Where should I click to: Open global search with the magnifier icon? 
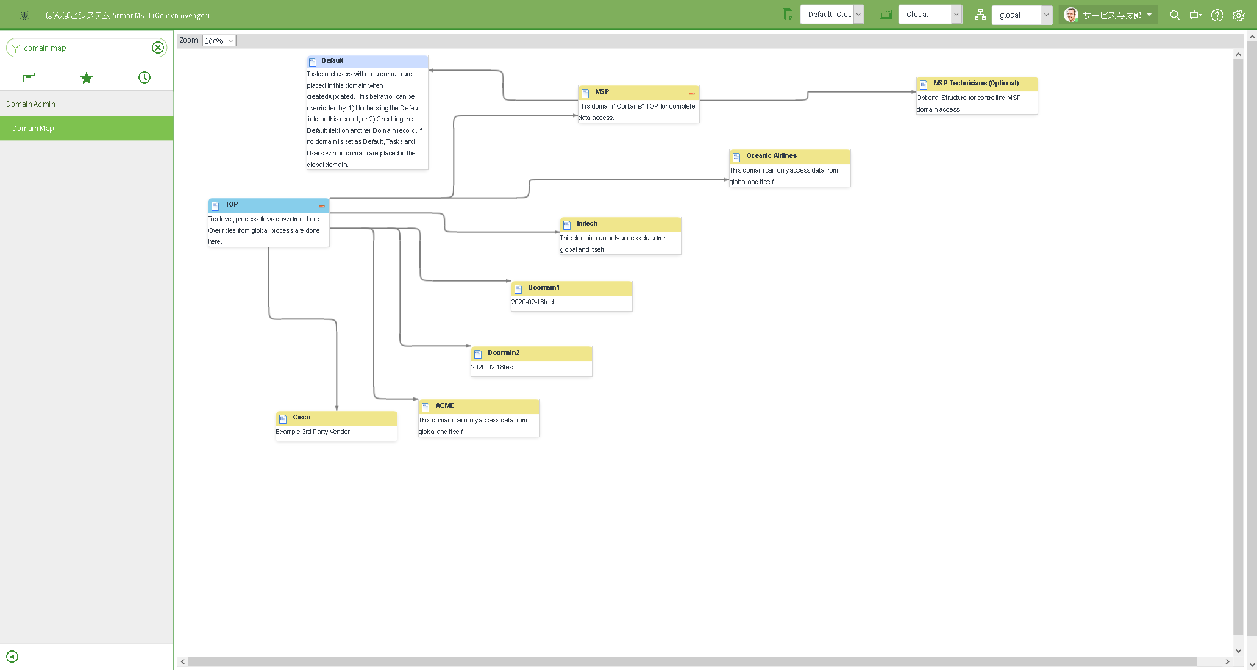1174,15
